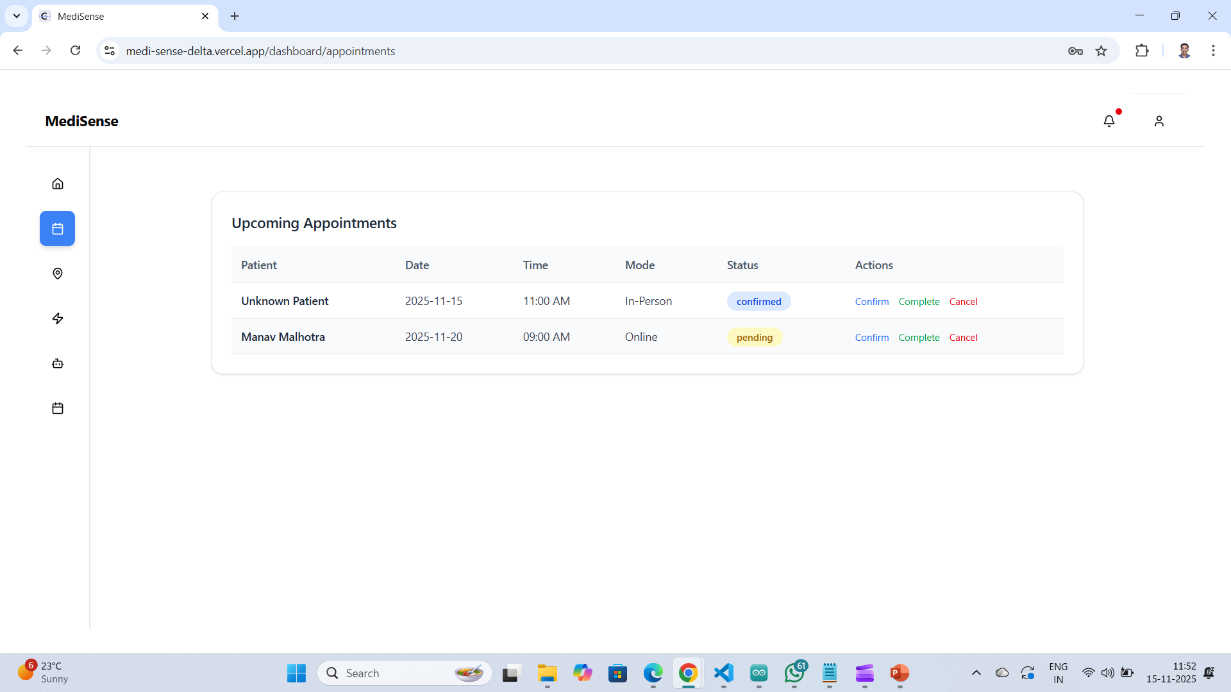Bookmark this page with the star icon
The image size is (1231, 692).
click(1101, 51)
